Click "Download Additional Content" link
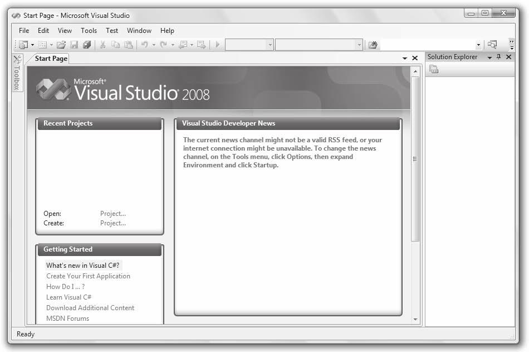The width and height of the screenshot is (529, 352). click(90, 308)
